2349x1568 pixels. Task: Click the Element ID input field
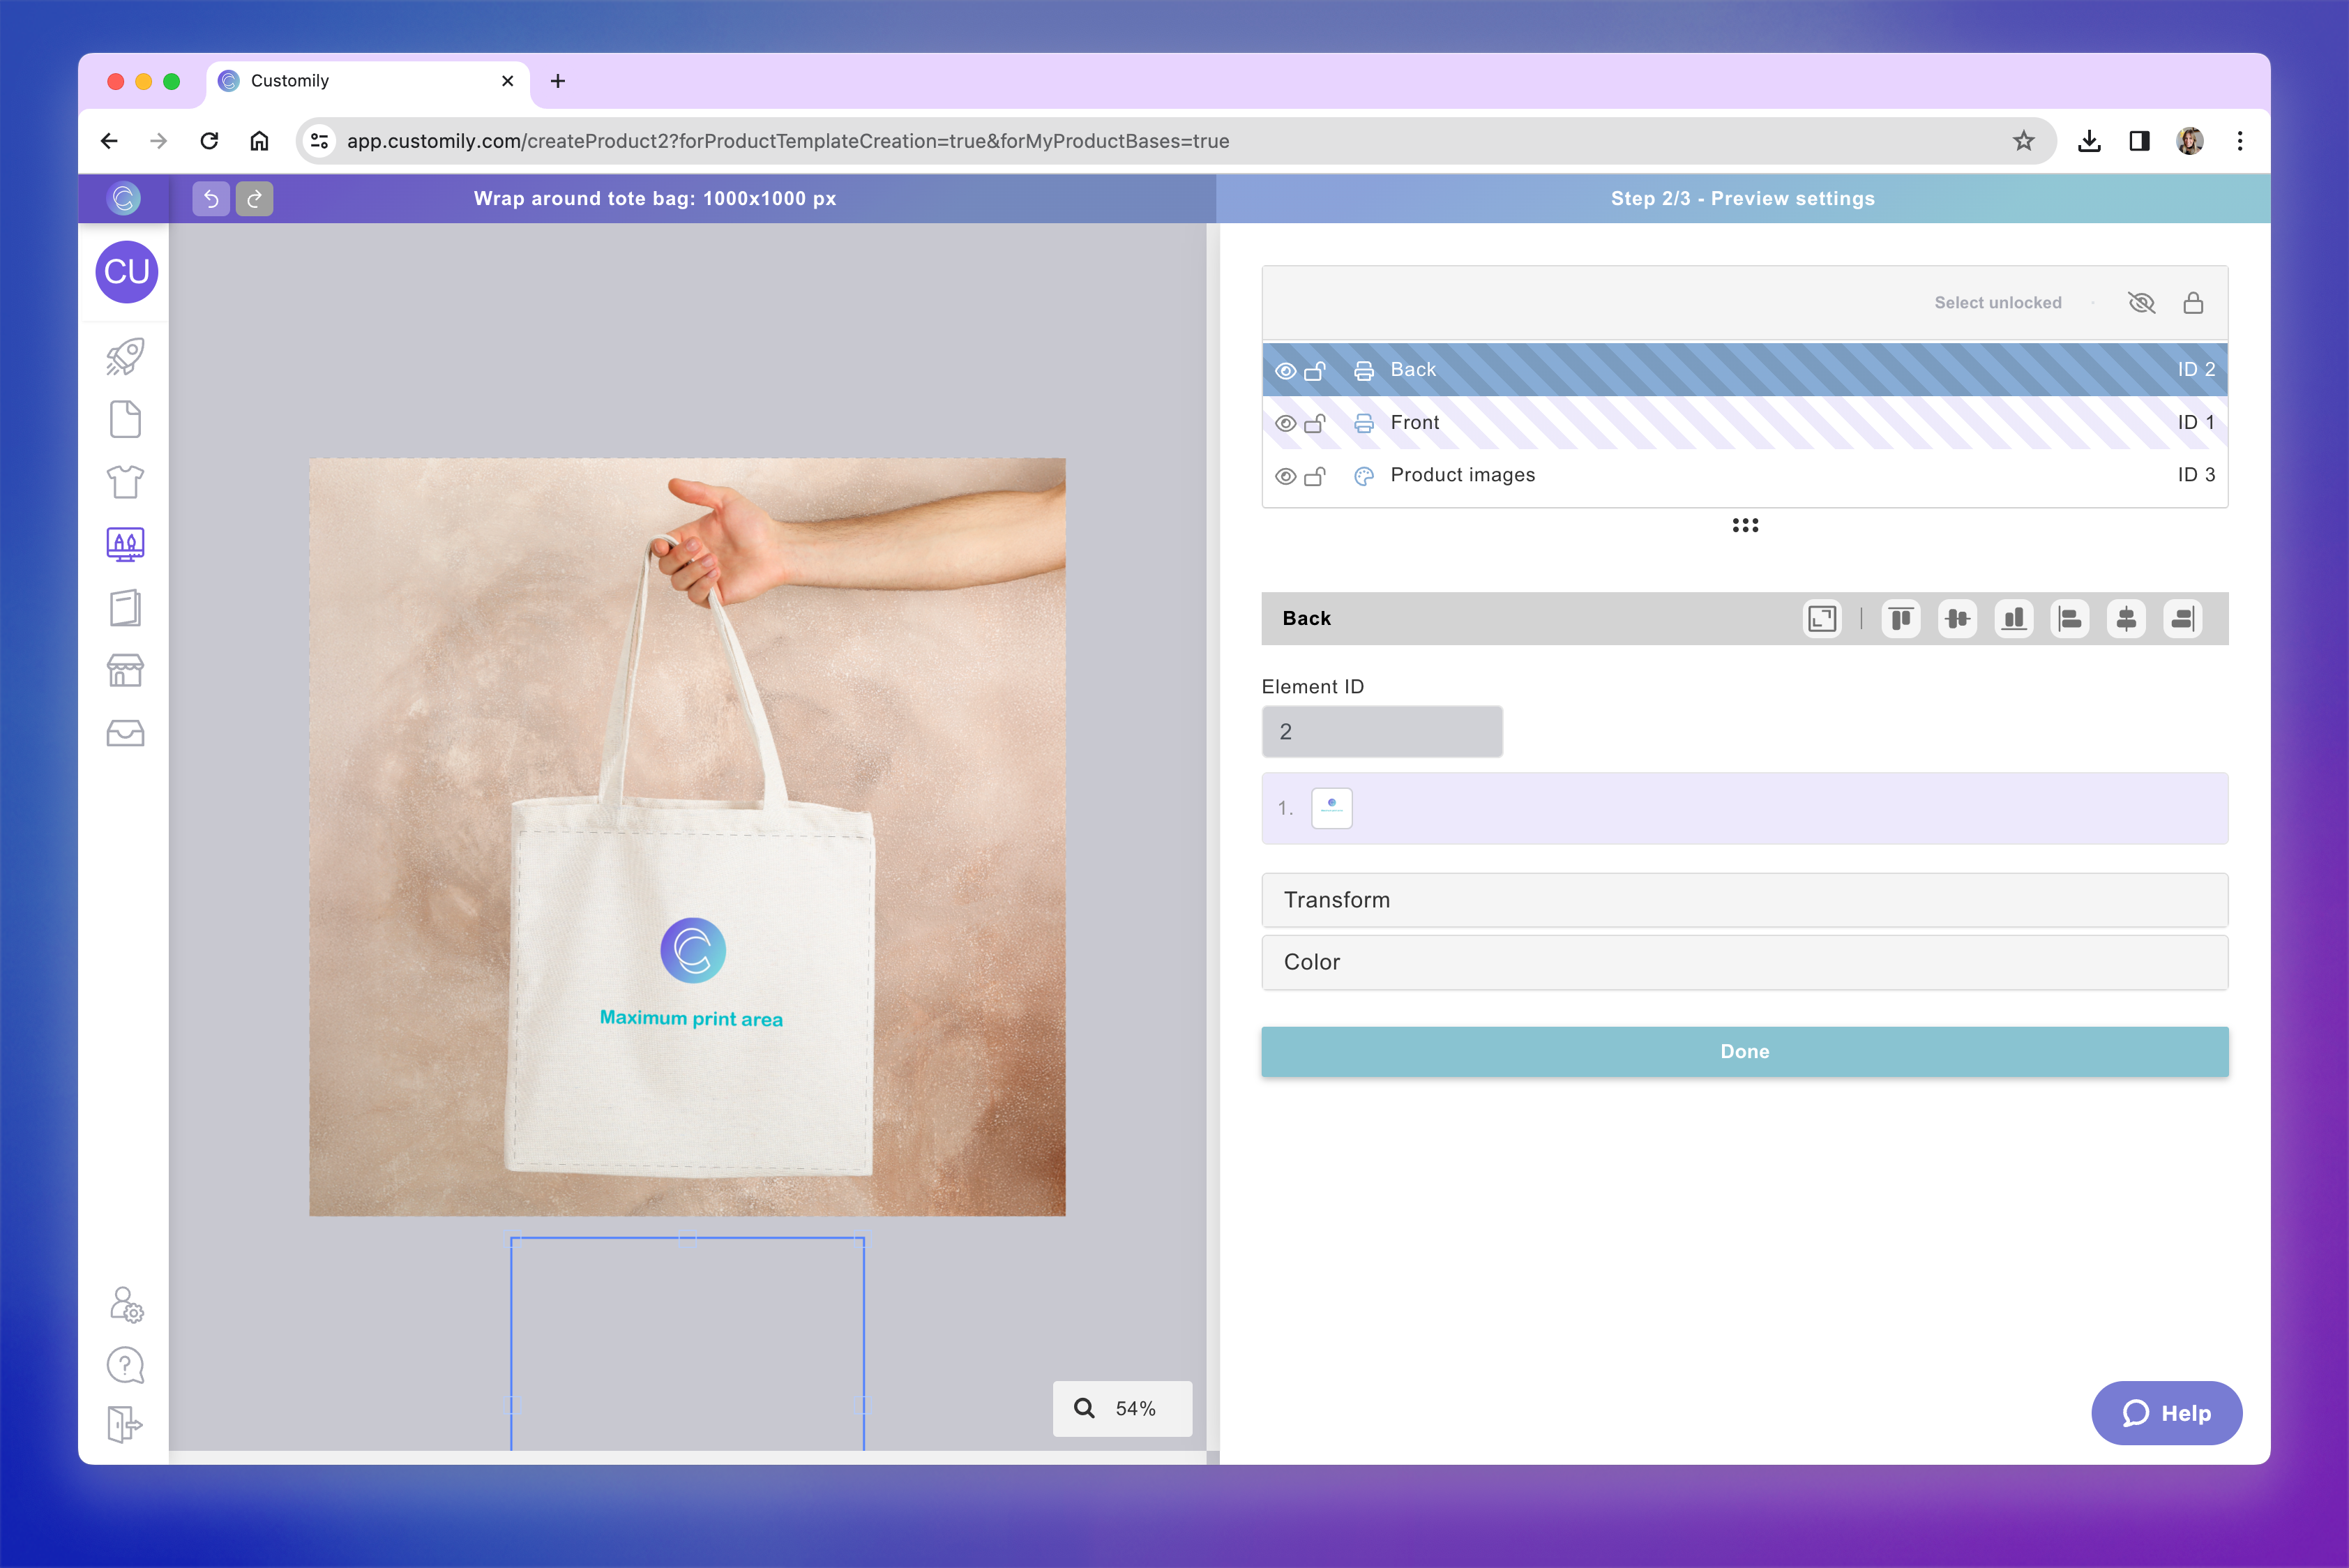point(1381,732)
